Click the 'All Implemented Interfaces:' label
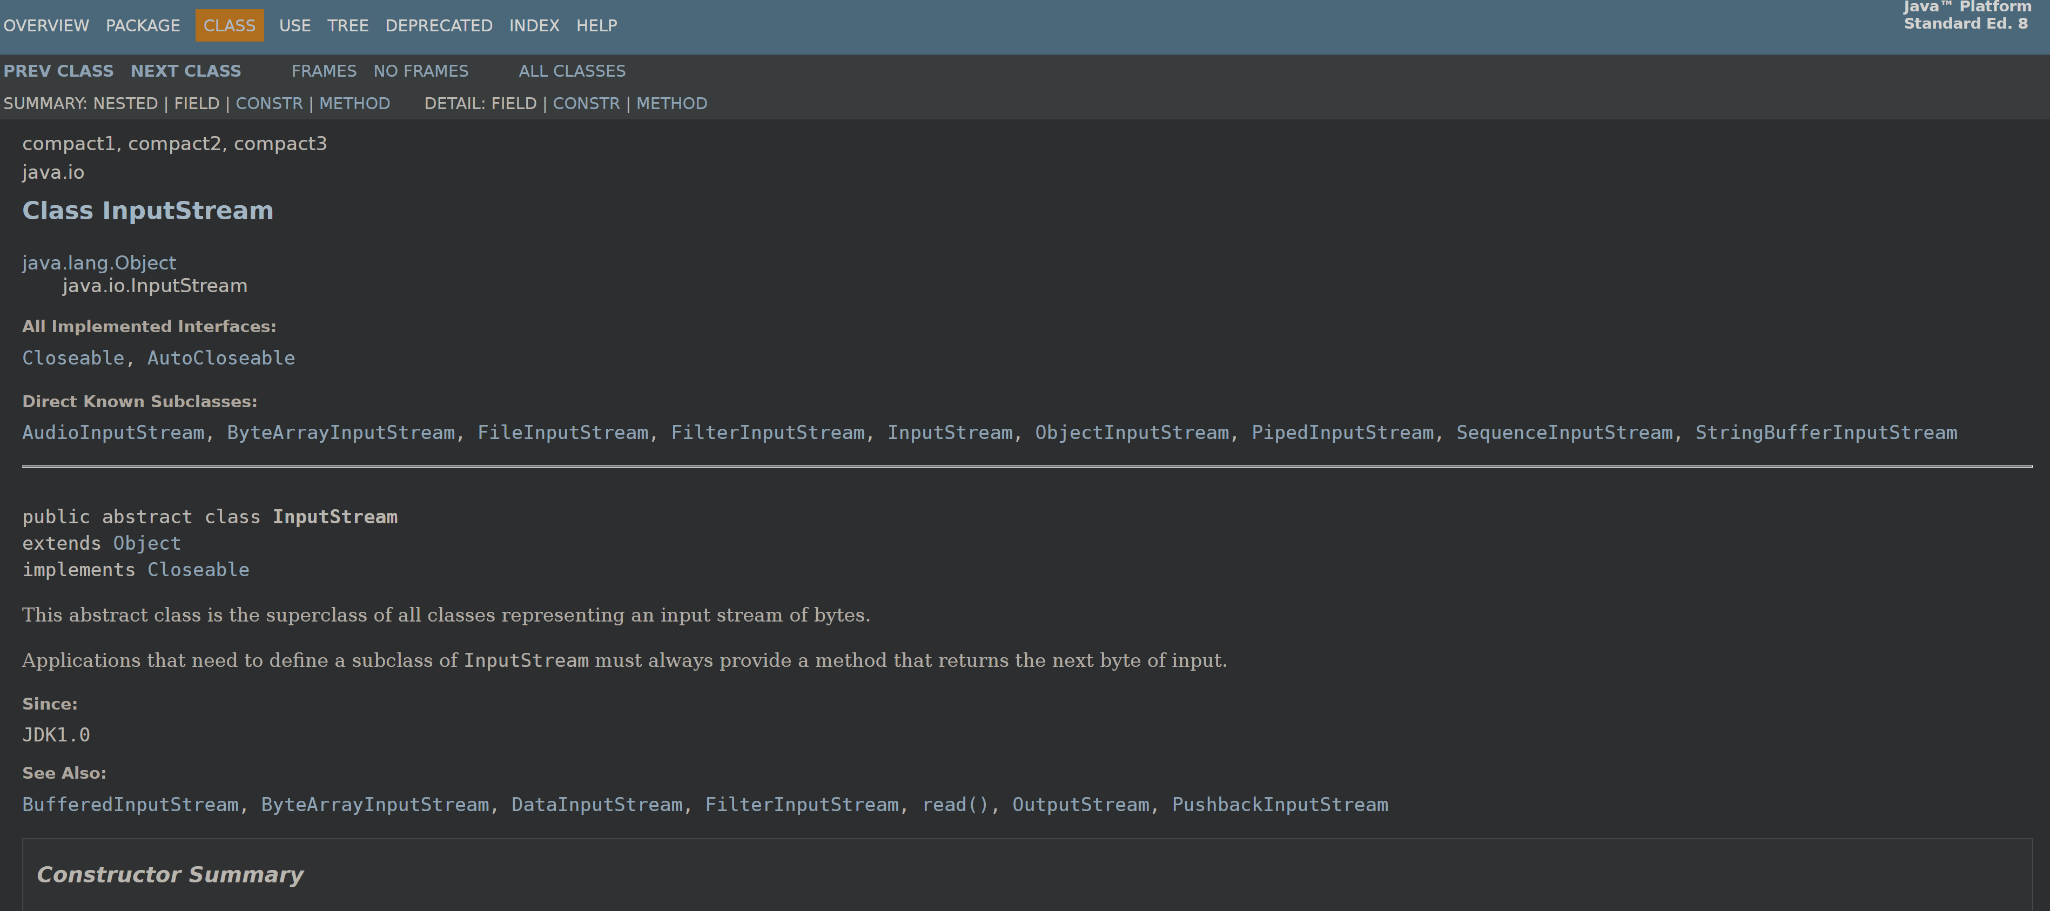This screenshot has height=911, width=2050. click(x=150, y=327)
